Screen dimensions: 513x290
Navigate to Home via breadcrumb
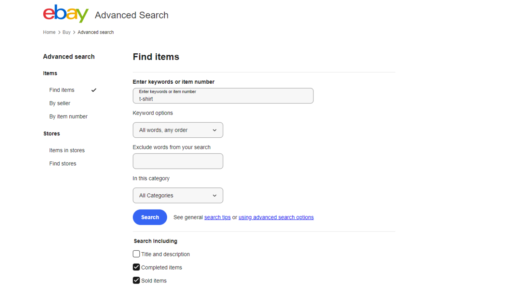point(49,32)
